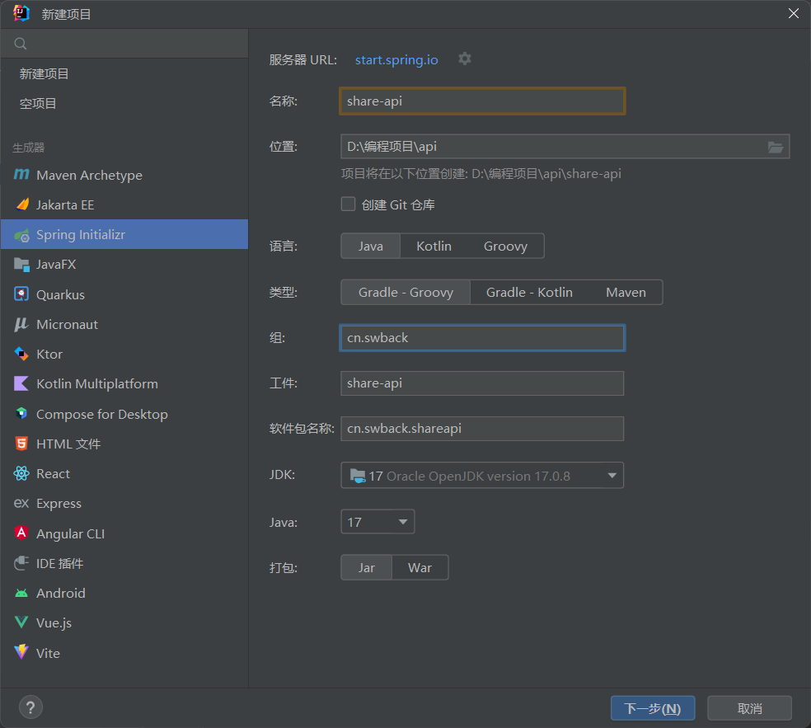Select the React generator entry
The width and height of the screenshot is (811, 728).
pos(124,473)
